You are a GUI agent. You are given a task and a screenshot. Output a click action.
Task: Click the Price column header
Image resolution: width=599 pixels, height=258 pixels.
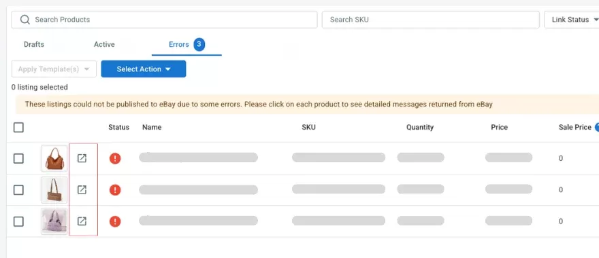pyautogui.click(x=500, y=127)
